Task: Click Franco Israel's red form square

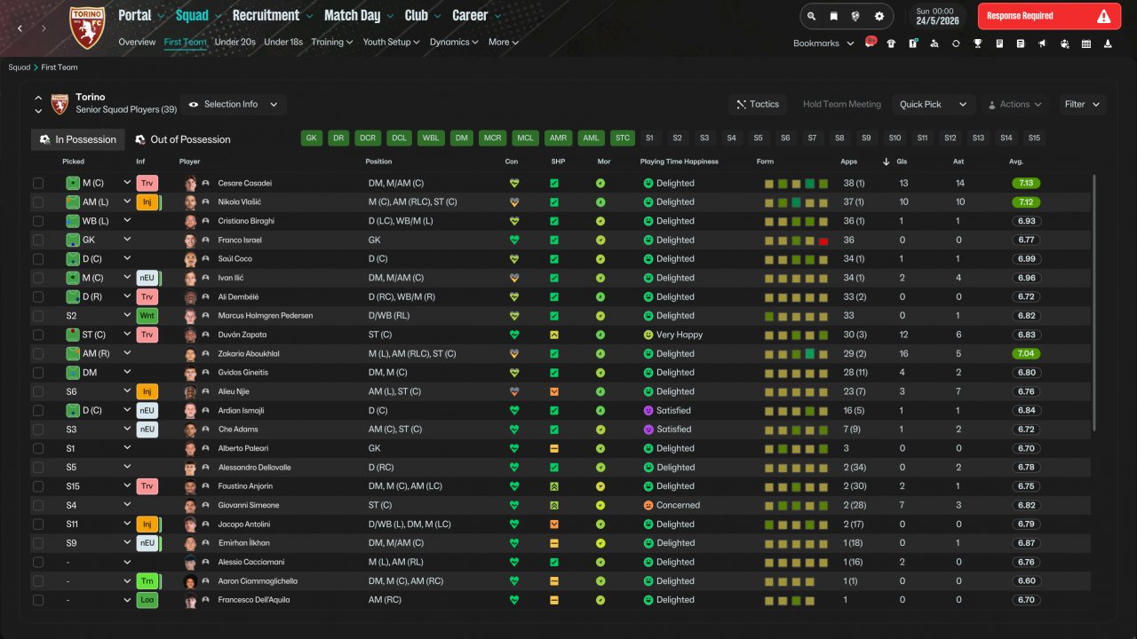Action: pyautogui.click(x=823, y=241)
